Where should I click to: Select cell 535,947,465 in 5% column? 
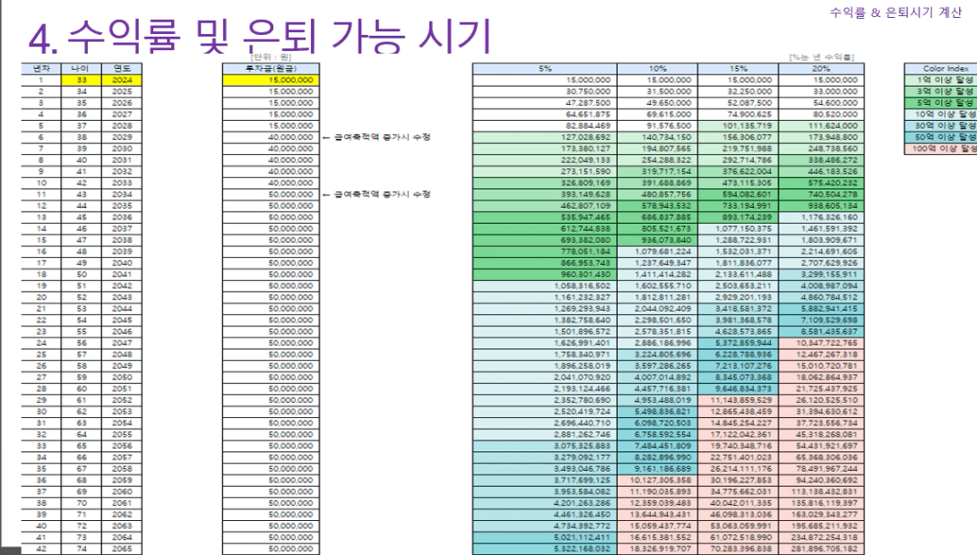click(x=545, y=218)
